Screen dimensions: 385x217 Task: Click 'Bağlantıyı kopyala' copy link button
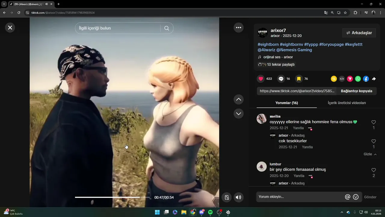click(x=356, y=91)
